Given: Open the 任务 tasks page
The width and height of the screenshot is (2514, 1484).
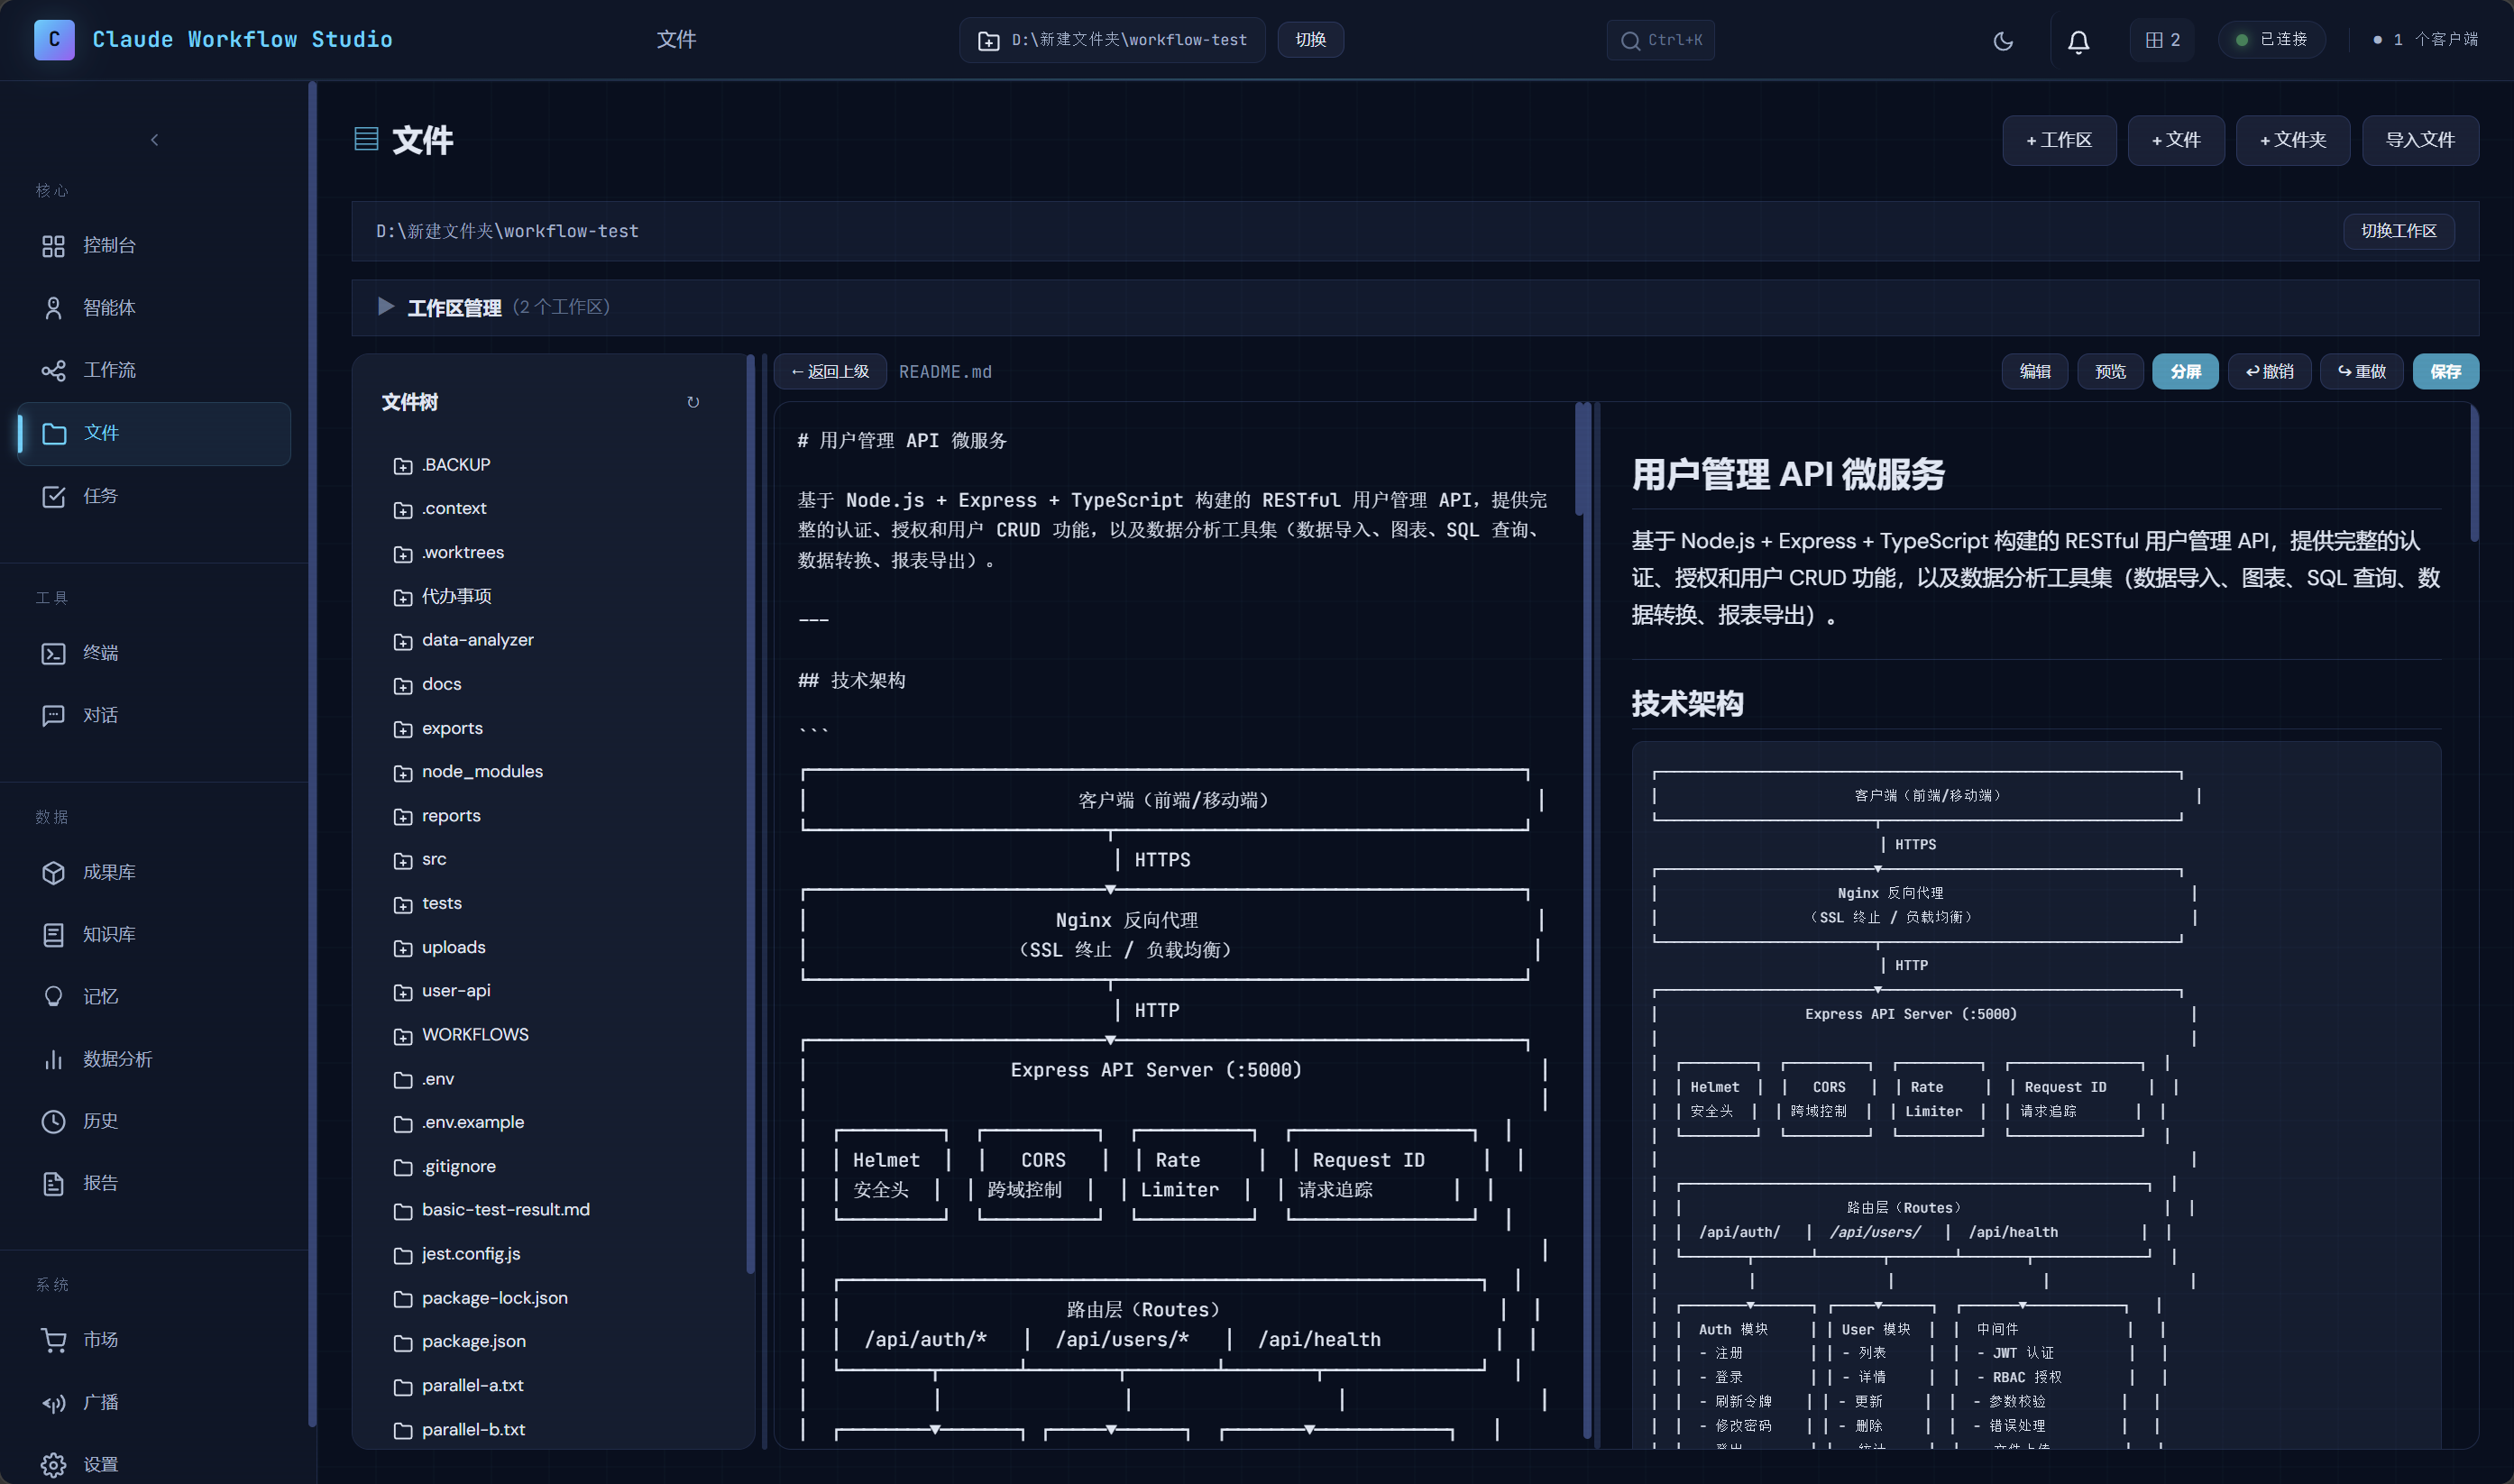Looking at the screenshot, I should click(154, 496).
